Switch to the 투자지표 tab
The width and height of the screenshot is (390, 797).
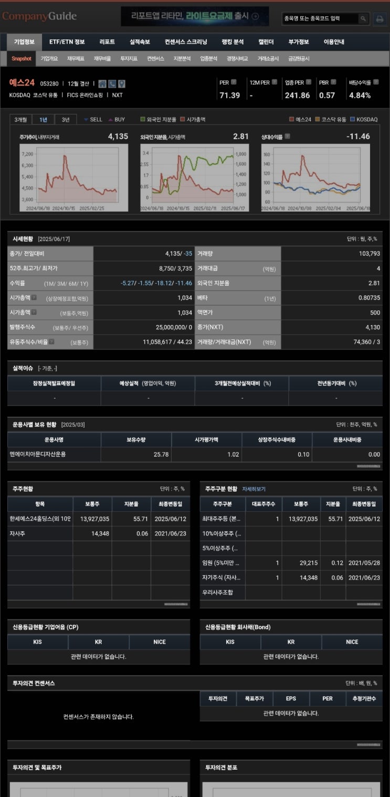(129, 59)
